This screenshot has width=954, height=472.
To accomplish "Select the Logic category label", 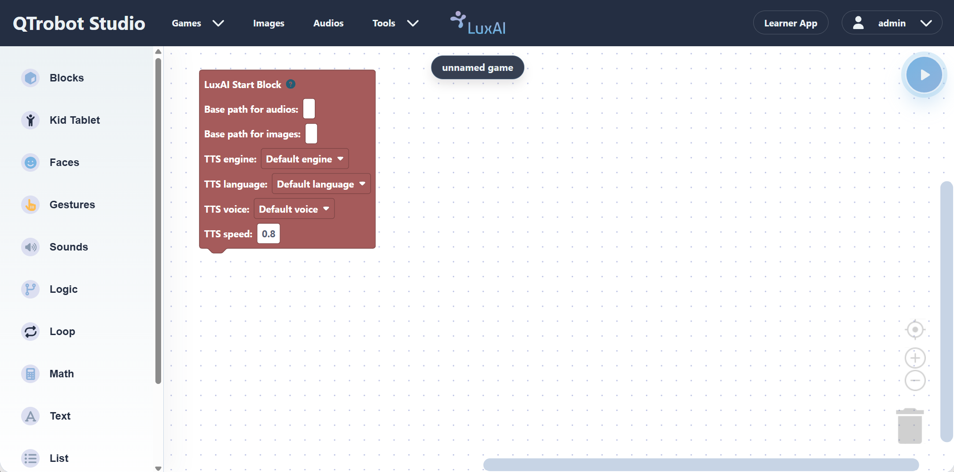I will point(63,289).
